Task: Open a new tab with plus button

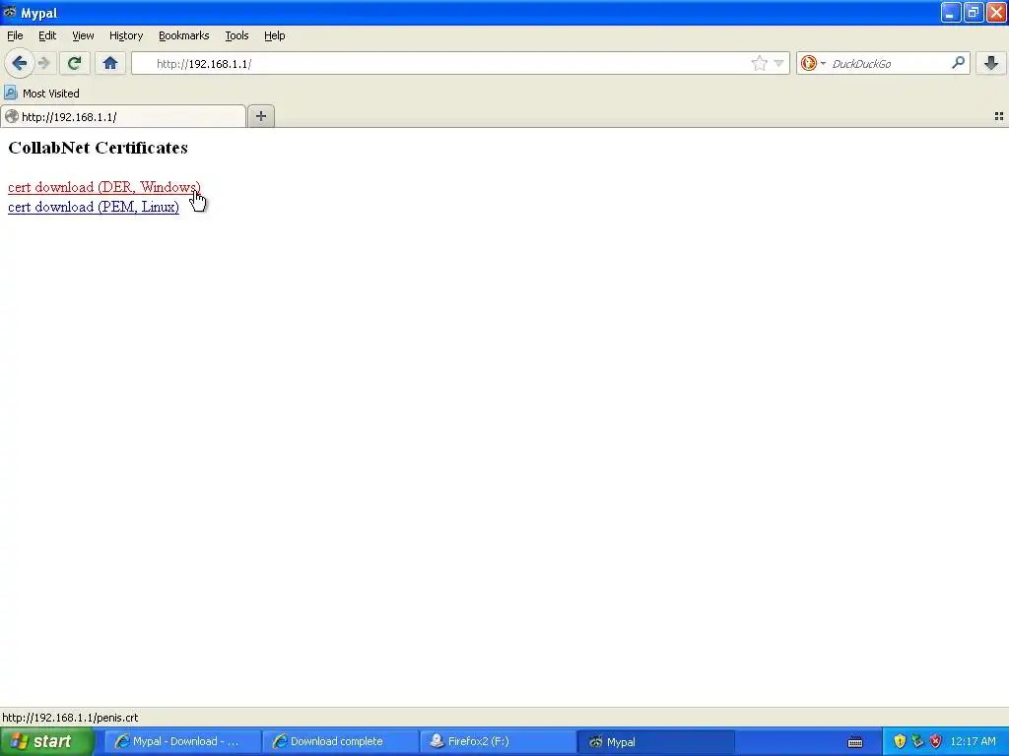Action: tap(260, 116)
